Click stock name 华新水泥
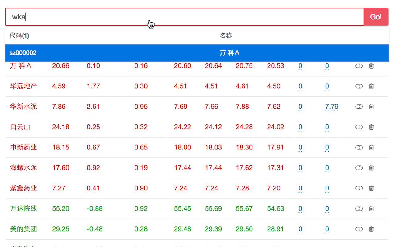 23,107
